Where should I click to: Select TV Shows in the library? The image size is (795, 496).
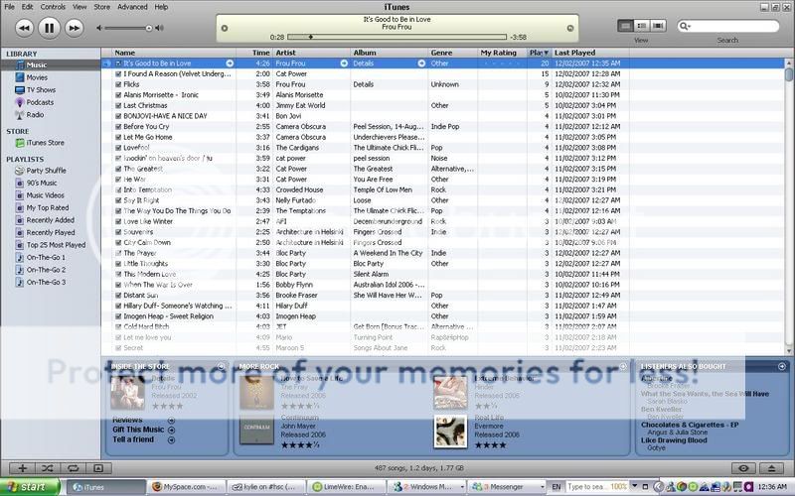[41, 89]
